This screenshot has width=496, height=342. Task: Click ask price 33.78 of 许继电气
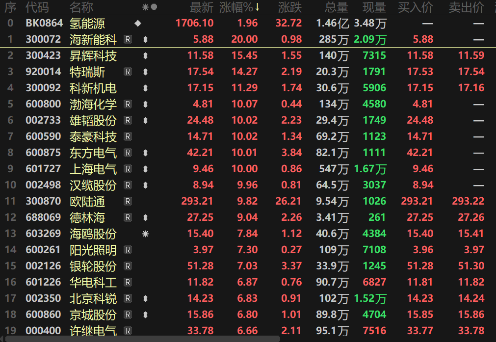click(471, 331)
